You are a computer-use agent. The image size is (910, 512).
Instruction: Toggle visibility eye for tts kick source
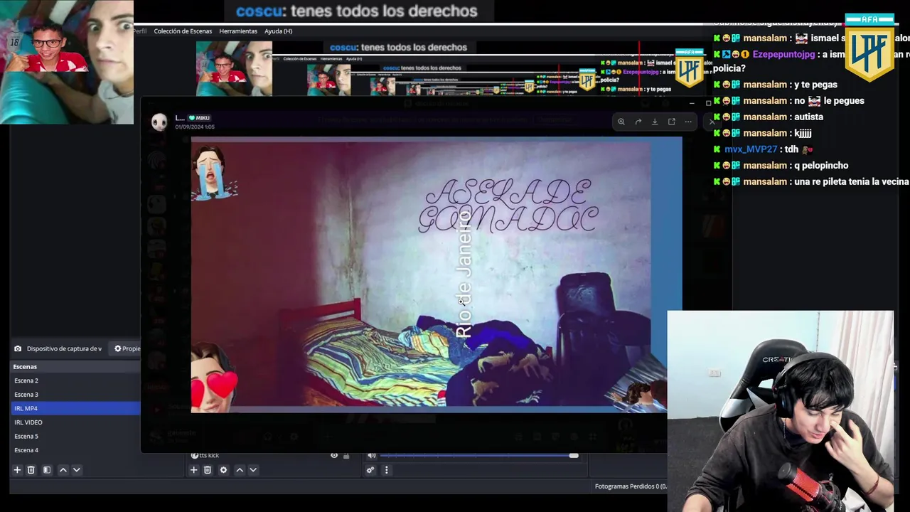334,455
